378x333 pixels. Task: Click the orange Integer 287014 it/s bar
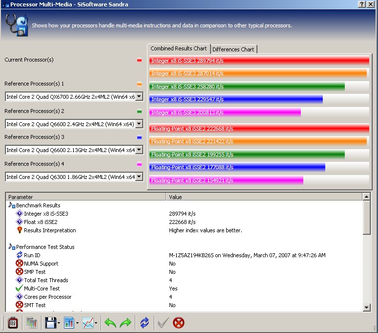(258, 73)
